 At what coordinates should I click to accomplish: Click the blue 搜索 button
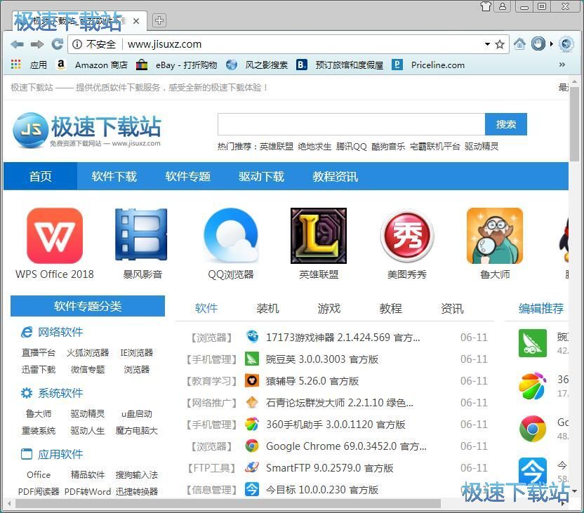point(506,124)
